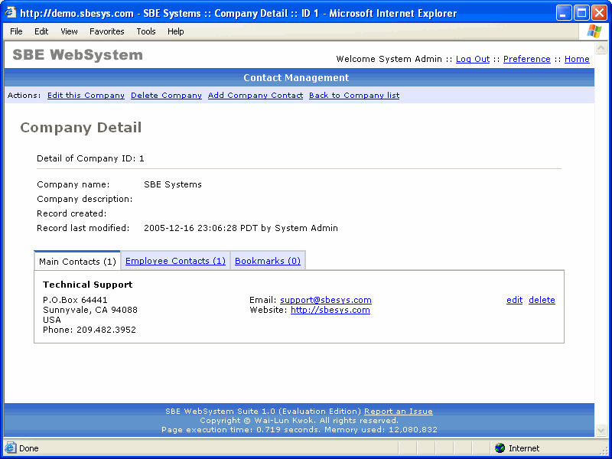Click the Sunnyvale, CA 94088 line
Image resolution: width=612 pixels, height=459 pixels.
(90, 310)
